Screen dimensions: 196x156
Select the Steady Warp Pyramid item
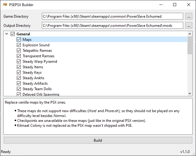(x=40, y=62)
